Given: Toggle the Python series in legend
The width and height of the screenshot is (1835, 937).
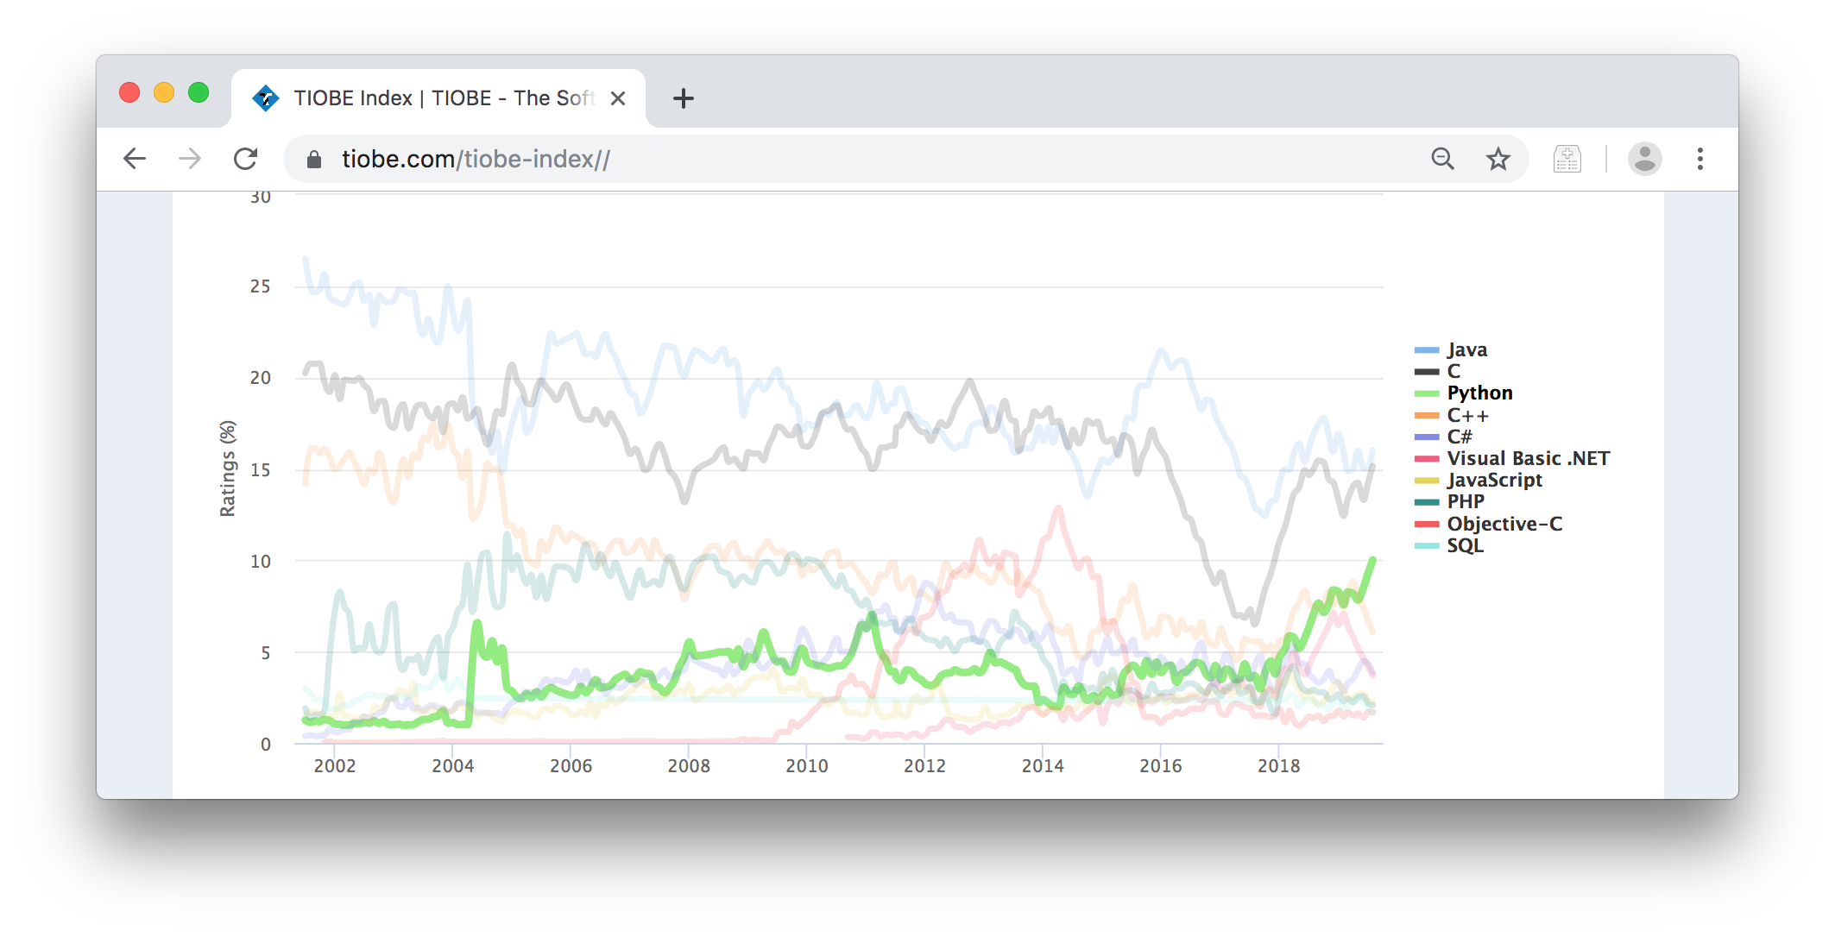Looking at the screenshot, I should point(1464,393).
